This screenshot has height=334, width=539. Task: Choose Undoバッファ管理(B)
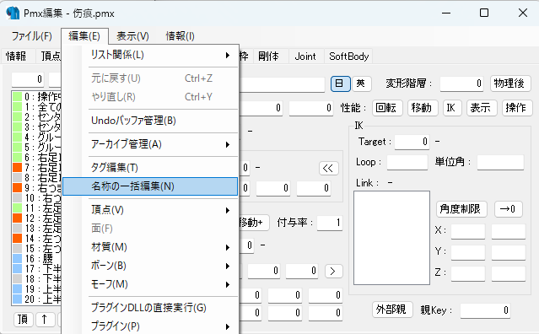150,121
